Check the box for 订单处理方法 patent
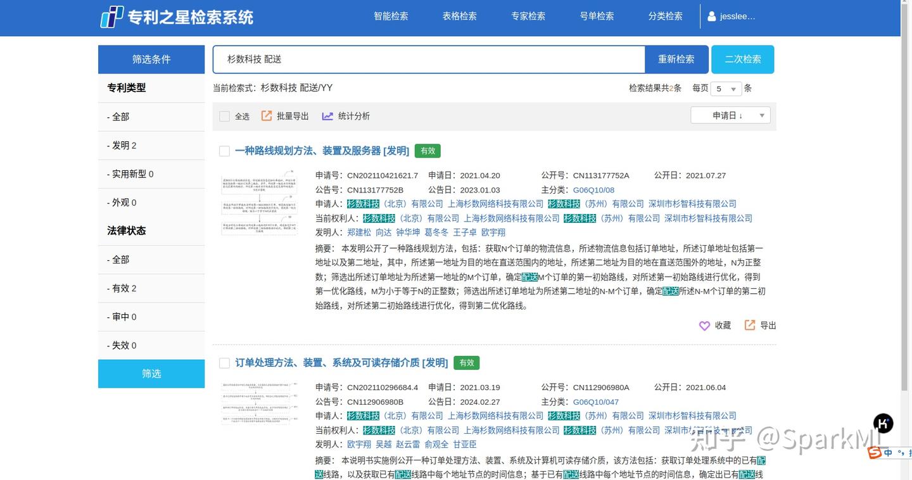Viewport: 912px width, 480px height. click(x=224, y=363)
